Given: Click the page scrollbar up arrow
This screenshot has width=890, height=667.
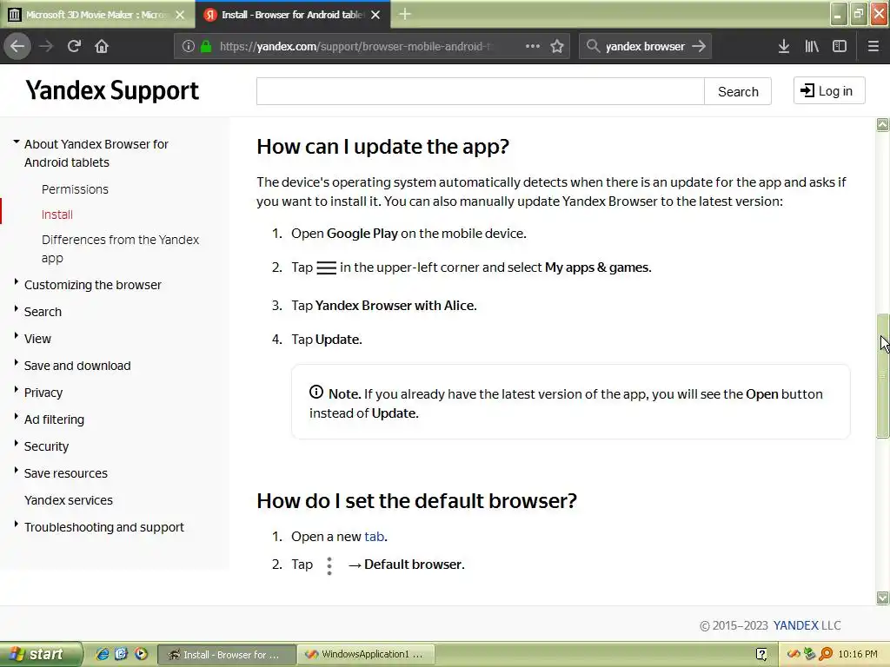Looking at the screenshot, I should (883, 125).
